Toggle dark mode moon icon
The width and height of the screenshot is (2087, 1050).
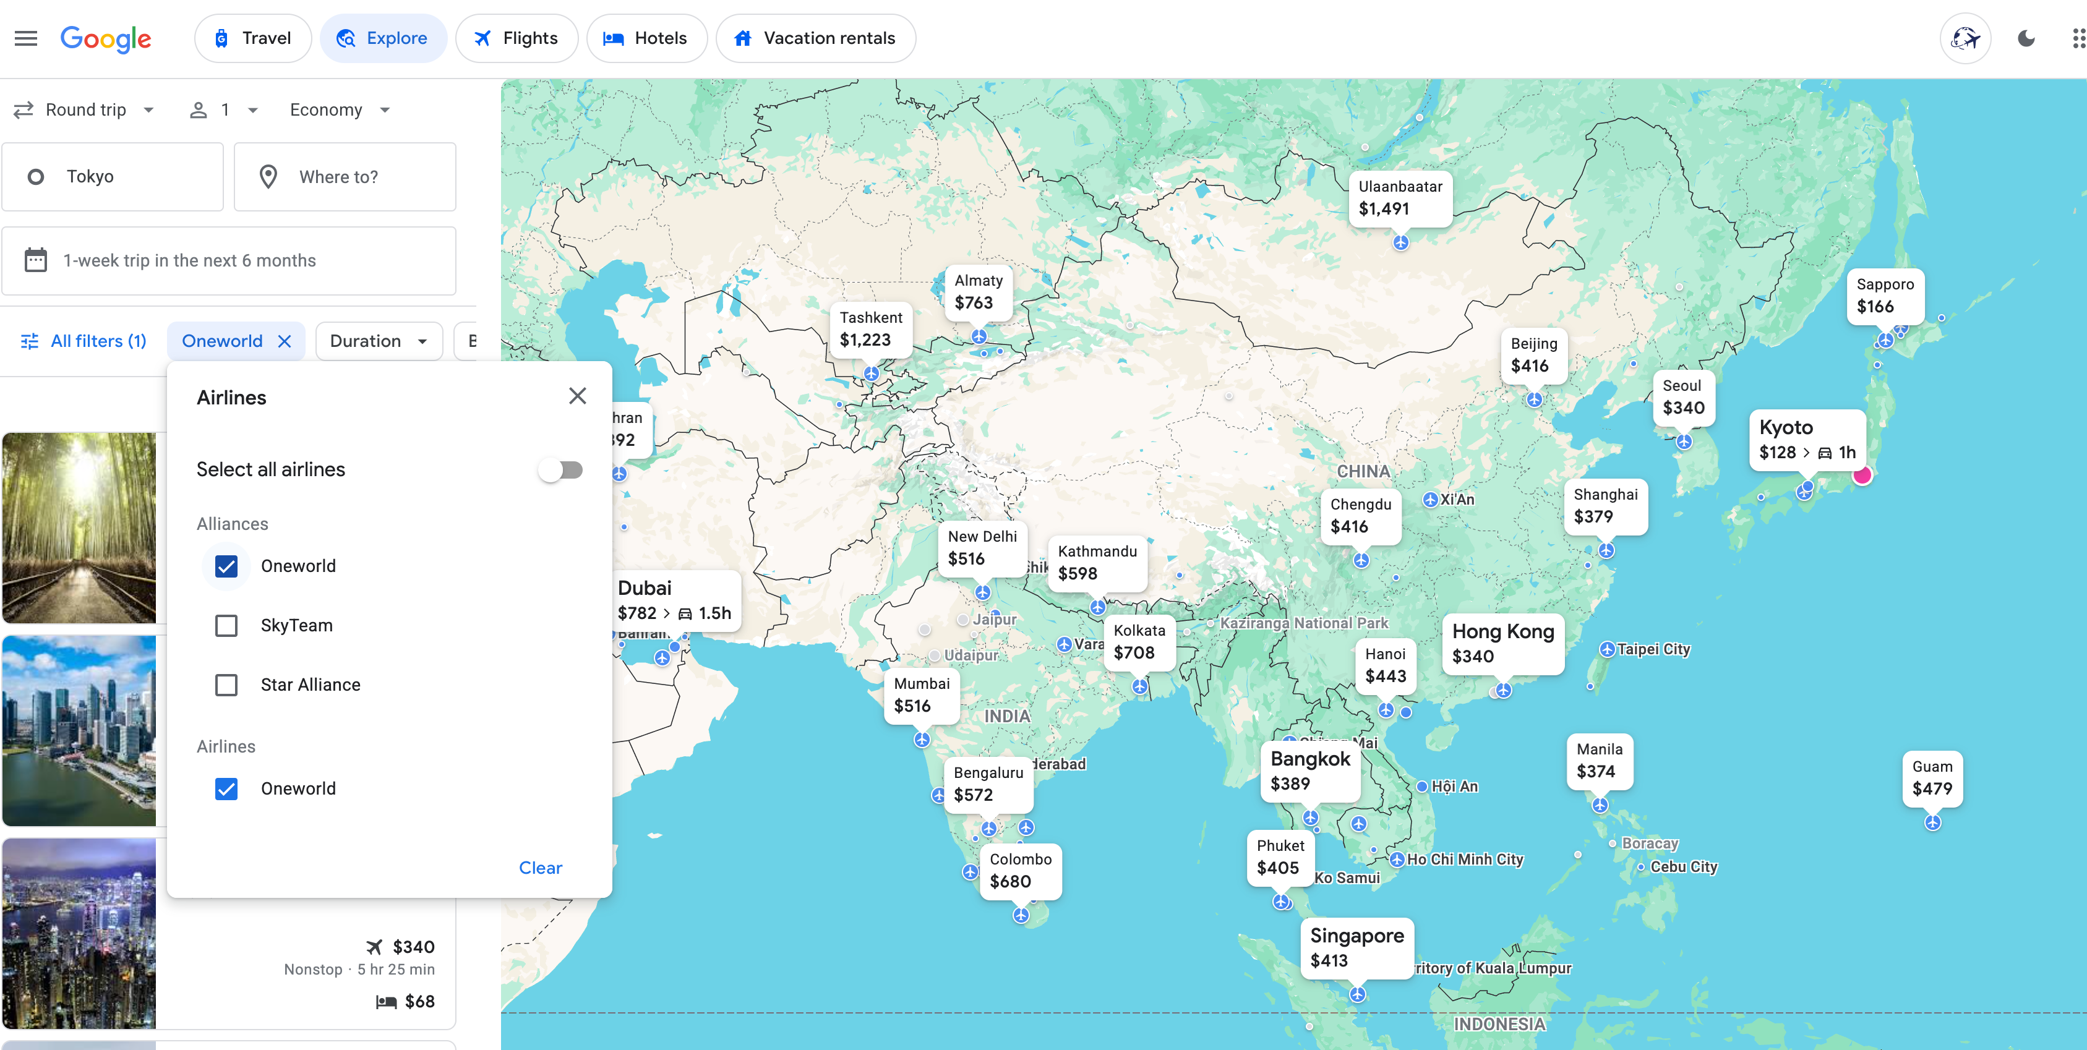point(2026,38)
